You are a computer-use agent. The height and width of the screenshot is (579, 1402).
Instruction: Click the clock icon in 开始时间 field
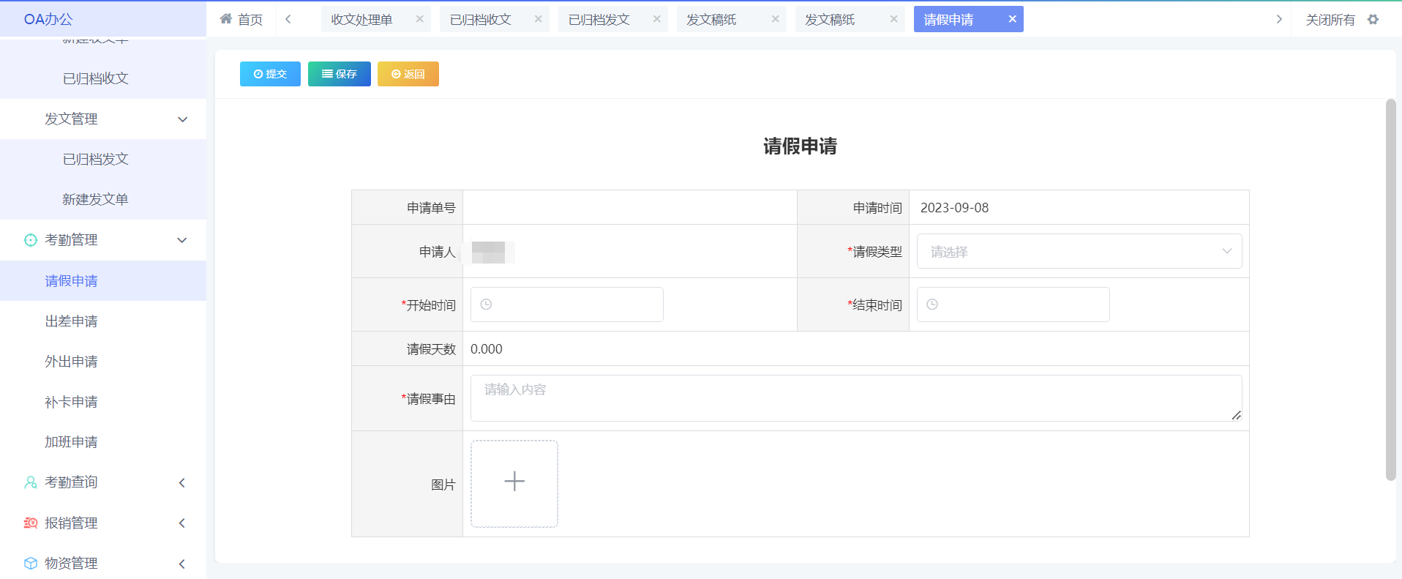click(486, 305)
